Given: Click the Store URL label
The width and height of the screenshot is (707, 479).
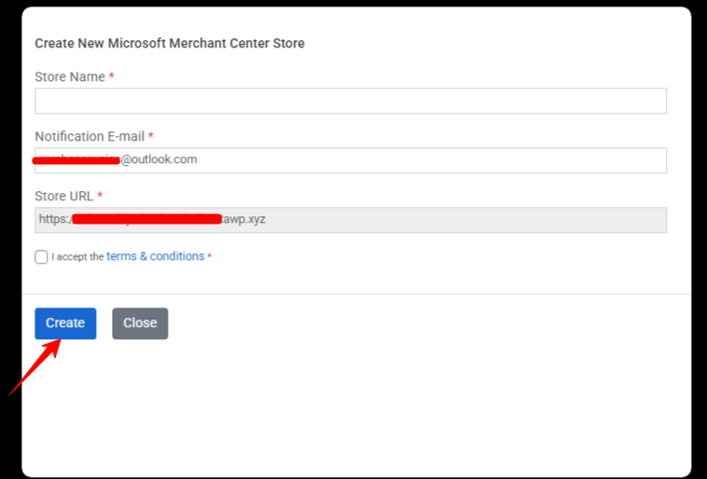Looking at the screenshot, I should (x=64, y=196).
